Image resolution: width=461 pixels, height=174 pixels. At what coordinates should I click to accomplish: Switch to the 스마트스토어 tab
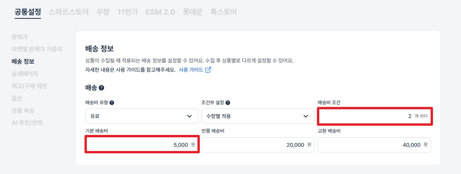(68, 12)
